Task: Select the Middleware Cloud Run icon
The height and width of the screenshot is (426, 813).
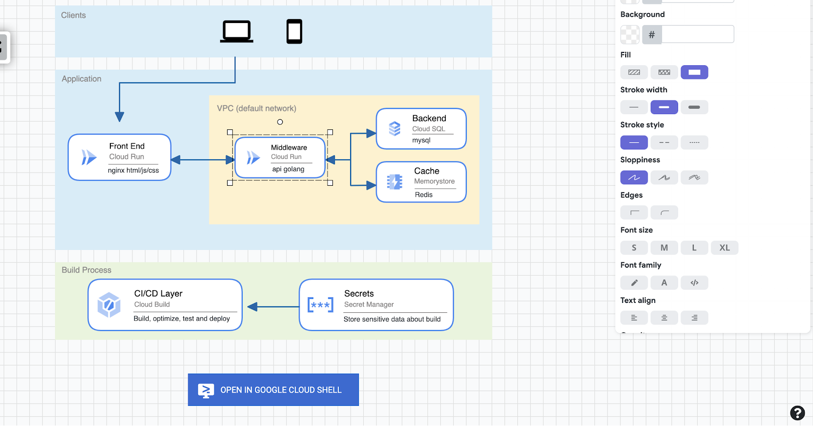Action: click(x=253, y=158)
